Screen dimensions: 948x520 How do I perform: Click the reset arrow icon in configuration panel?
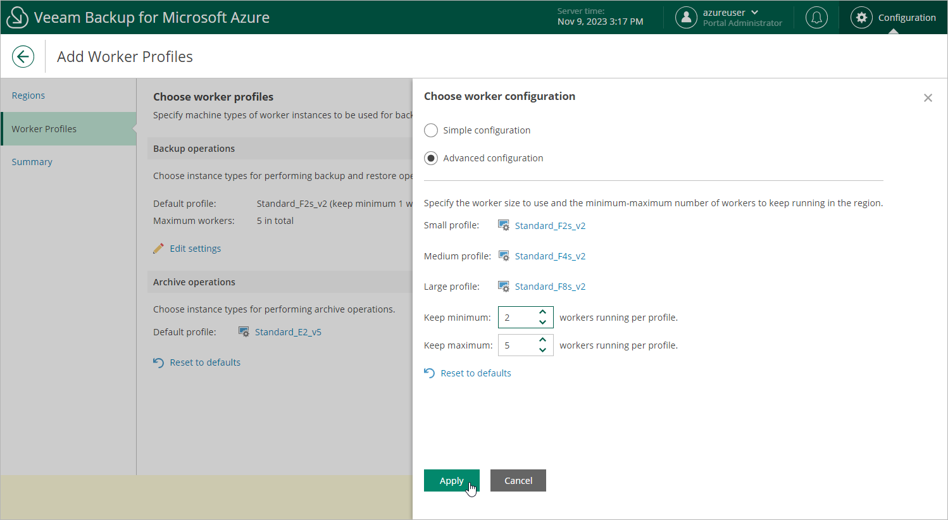pos(429,373)
